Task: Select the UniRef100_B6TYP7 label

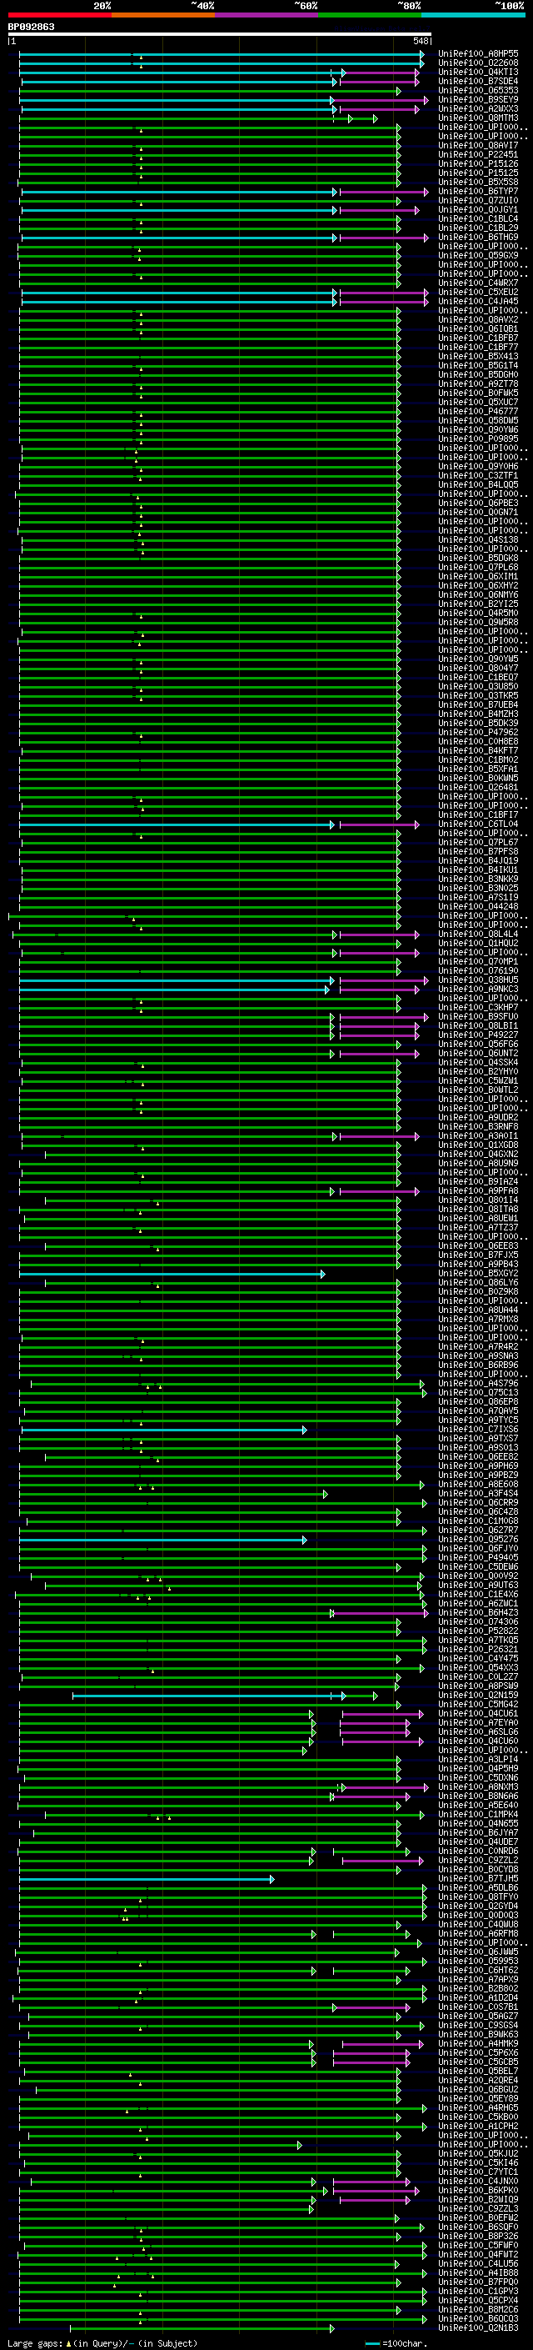Action: 478,191
